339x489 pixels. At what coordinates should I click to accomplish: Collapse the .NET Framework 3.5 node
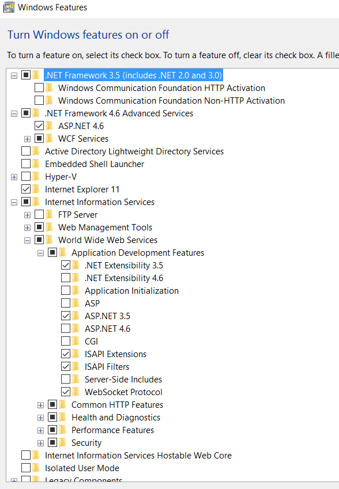coord(14,76)
